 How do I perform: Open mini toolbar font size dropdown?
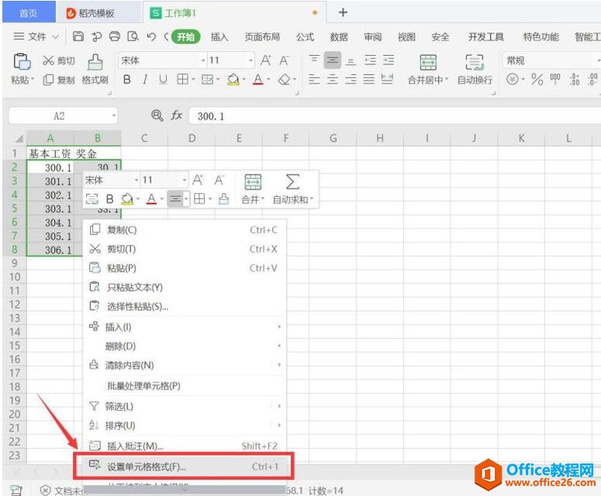(x=185, y=180)
